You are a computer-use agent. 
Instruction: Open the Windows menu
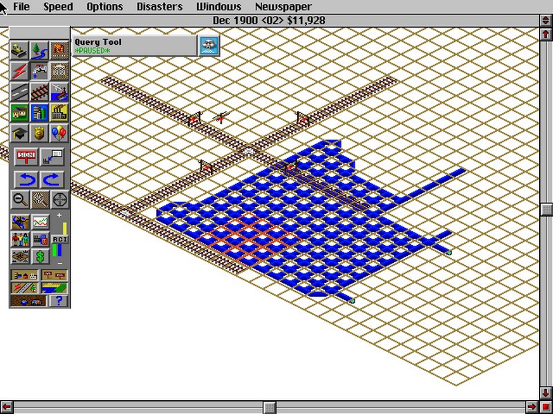tap(219, 7)
